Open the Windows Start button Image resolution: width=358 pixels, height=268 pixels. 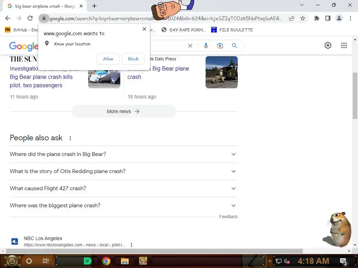point(12,261)
